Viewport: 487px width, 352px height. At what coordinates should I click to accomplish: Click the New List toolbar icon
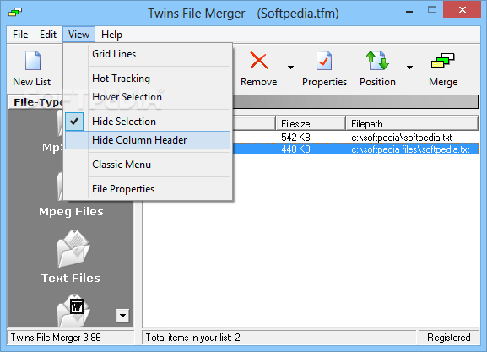point(33,61)
